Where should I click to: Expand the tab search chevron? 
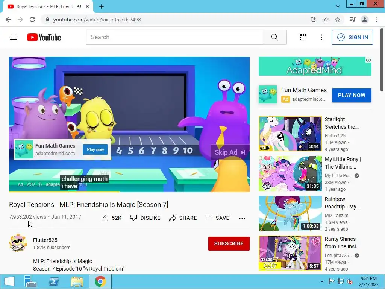[338, 6]
